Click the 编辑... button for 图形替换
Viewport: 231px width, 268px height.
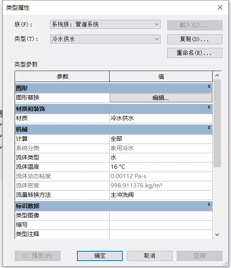click(161, 98)
